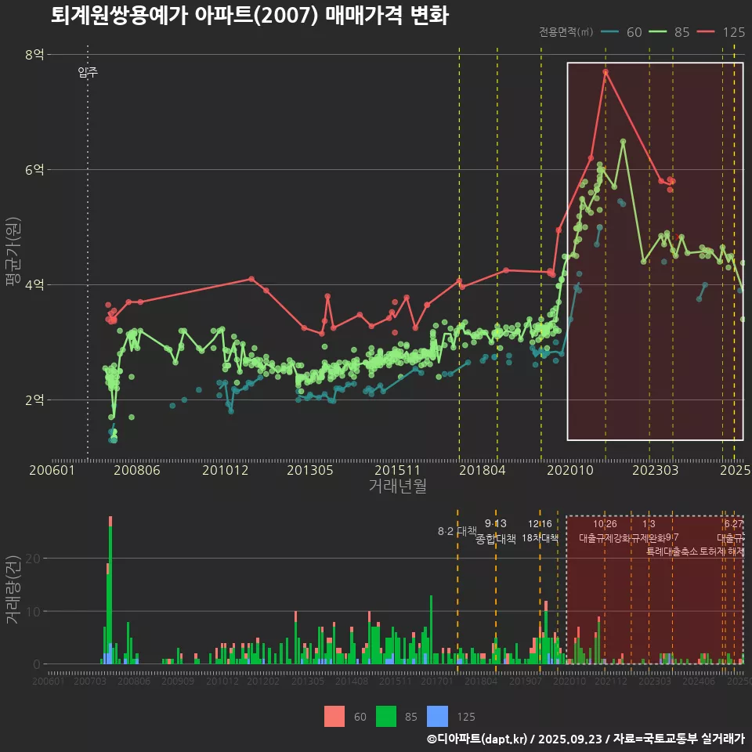This screenshot has height=752, width=752.
Task: Click the blue 125 legend swatch at bottom
Action: coord(438,716)
